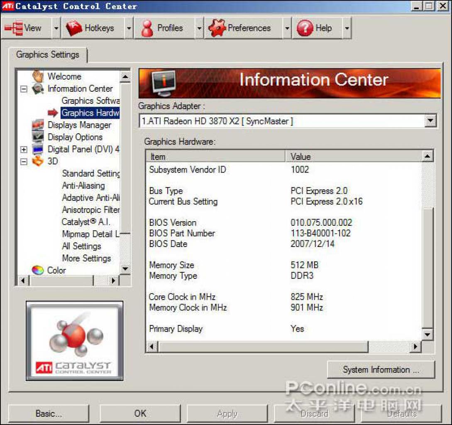Screen dimensions: 452x425
Task: Click tree panel scroll right arrow
Action: coord(113,280)
